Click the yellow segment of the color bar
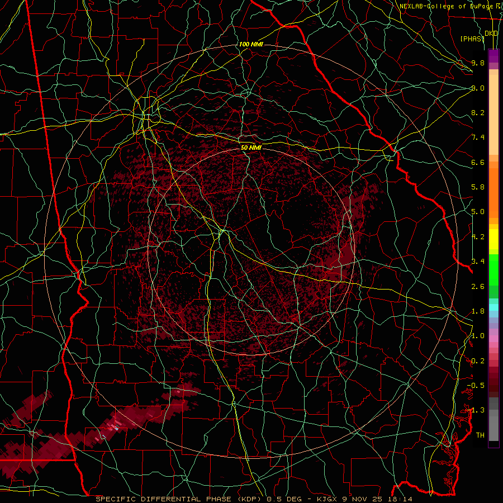This screenshot has width=503, height=503. (493, 239)
